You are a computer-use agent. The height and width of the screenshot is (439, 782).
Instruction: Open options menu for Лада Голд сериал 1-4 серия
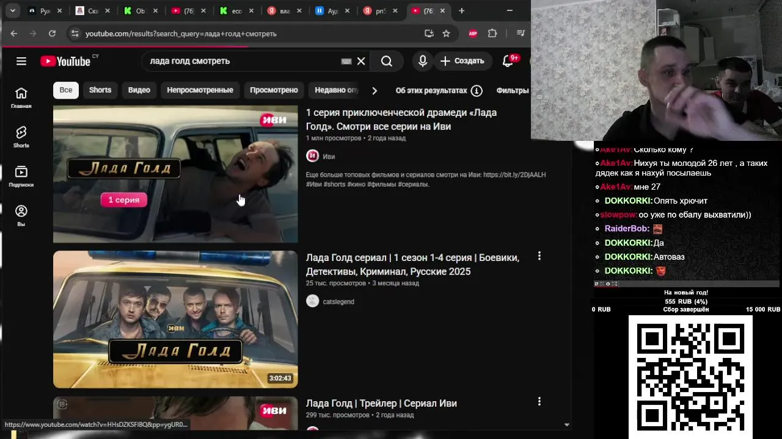point(539,256)
